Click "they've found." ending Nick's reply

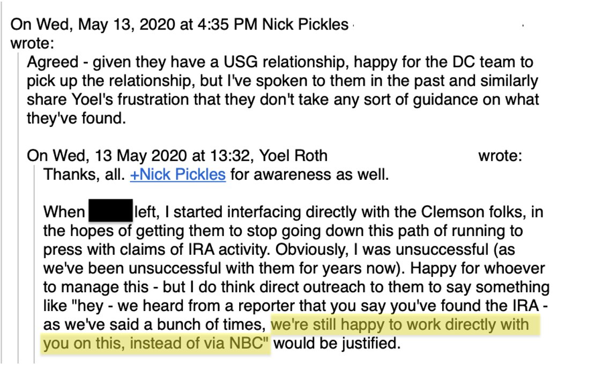[76, 119]
